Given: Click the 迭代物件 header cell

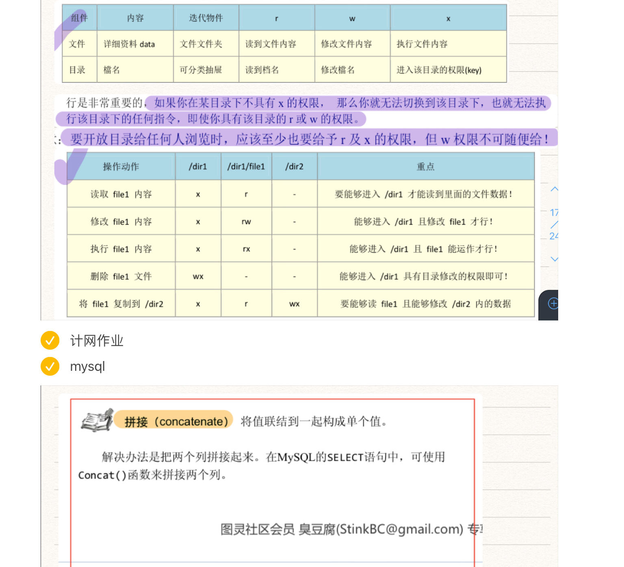Looking at the screenshot, I should coord(206,18).
